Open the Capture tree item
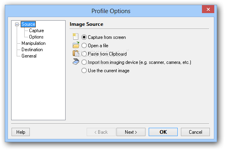The height and width of the screenshot is (150, 225). tap(37, 31)
